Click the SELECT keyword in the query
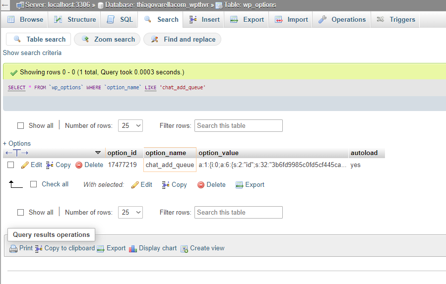446x284 pixels. (17, 88)
